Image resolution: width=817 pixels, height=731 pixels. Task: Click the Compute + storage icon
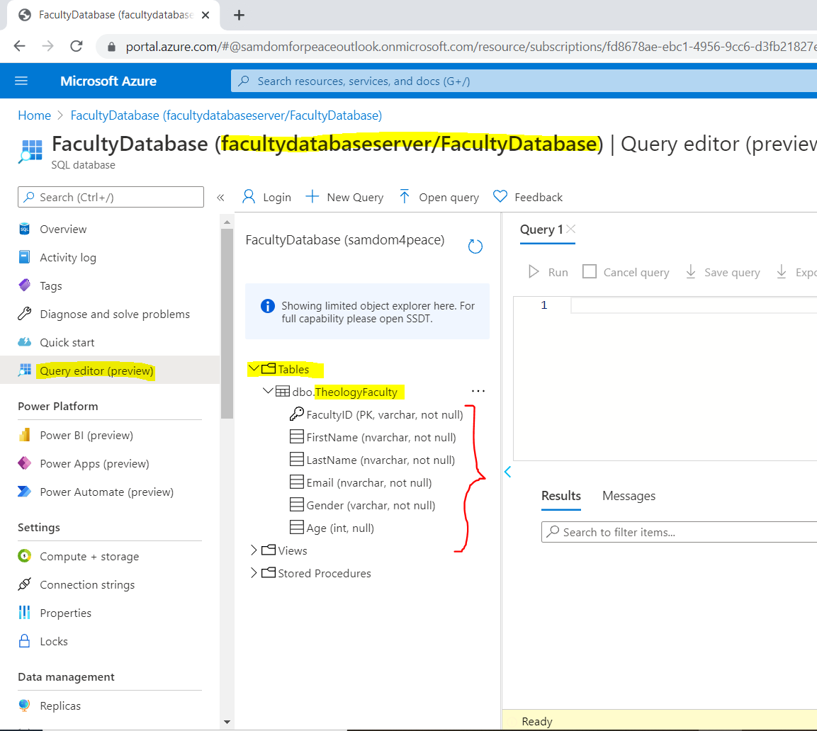[x=25, y=556]
